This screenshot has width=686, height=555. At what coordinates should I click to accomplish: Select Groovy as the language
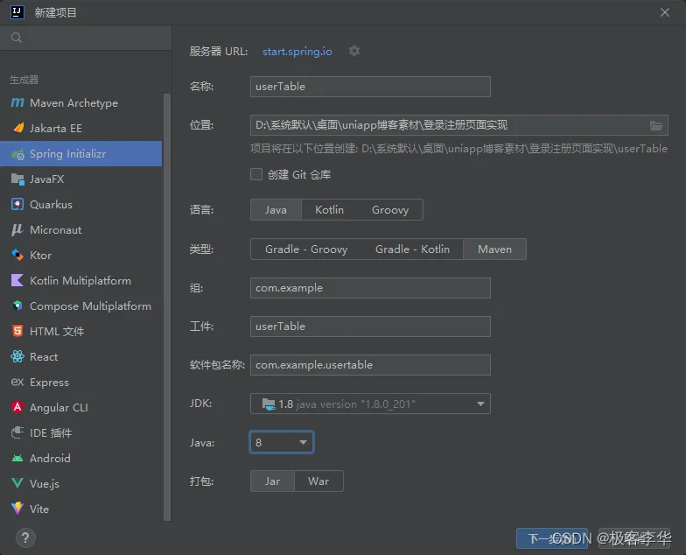[390, 210]
